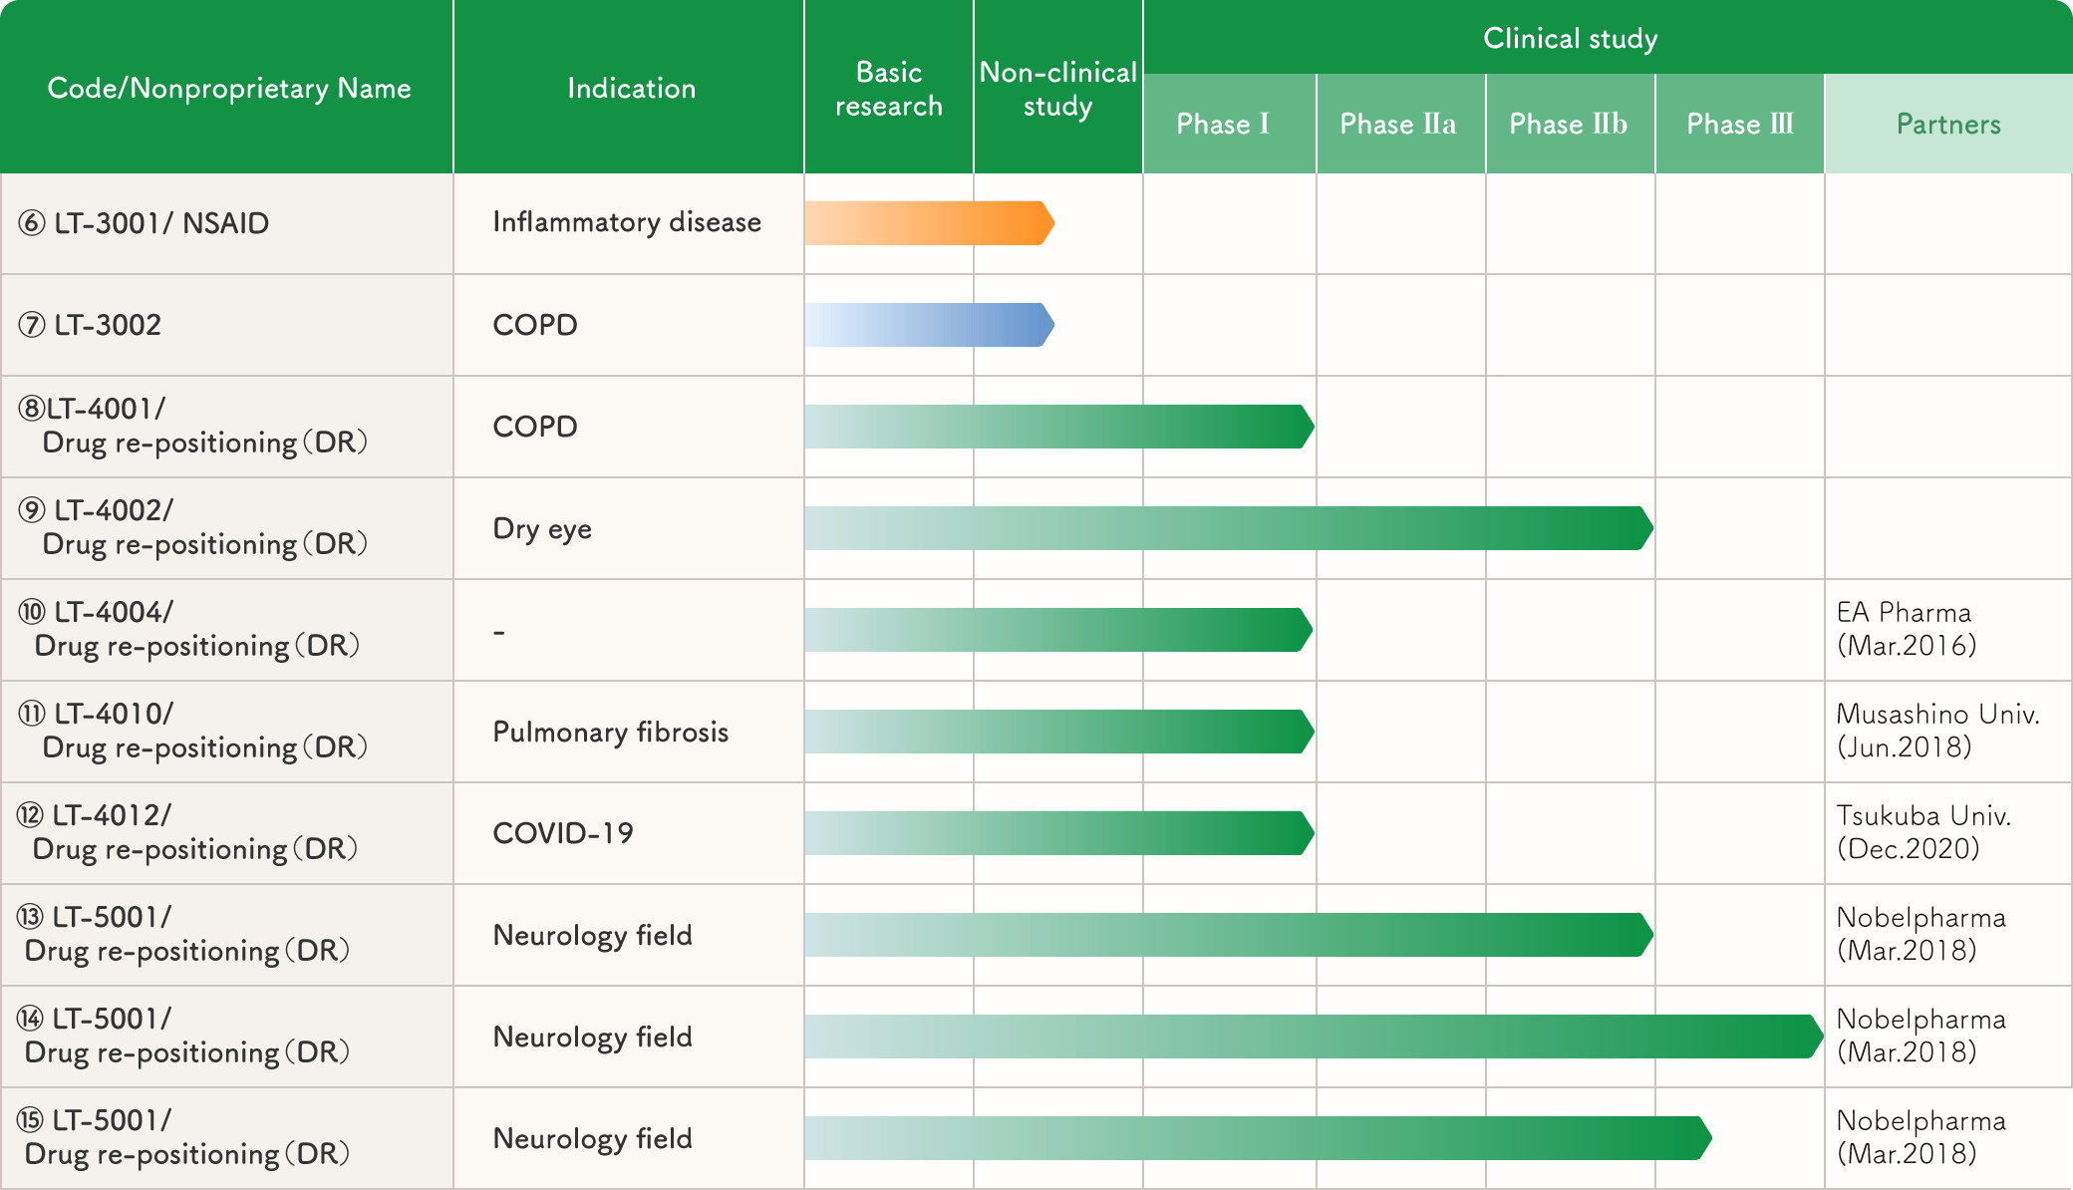The image size is (2073, 1190).
Task: Click the LT-4012 Drug re-positioning name
Action: tap(187, 832)
